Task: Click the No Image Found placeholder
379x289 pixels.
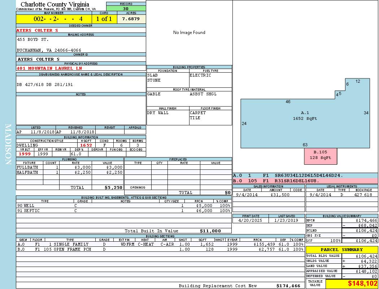Action: [x=189, y=33]
